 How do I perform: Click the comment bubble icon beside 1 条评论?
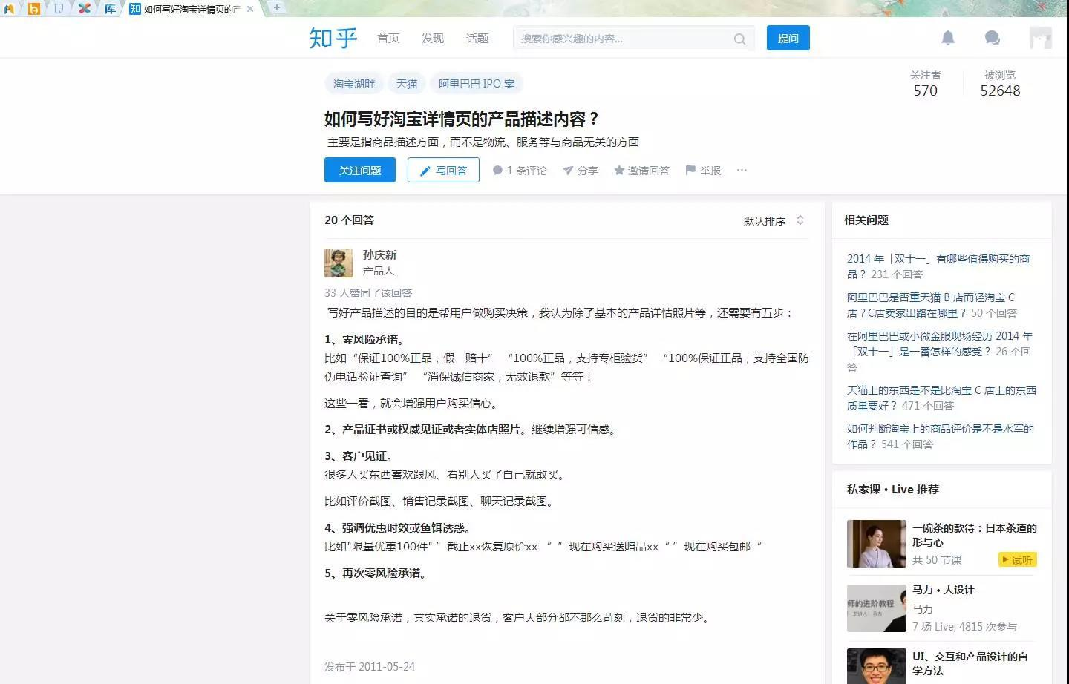click(497, 171)
